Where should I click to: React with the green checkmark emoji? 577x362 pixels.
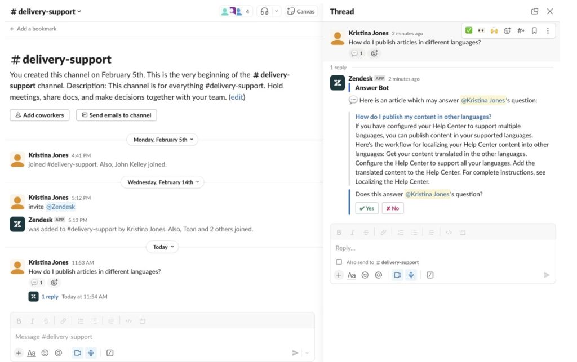point(469,30)
